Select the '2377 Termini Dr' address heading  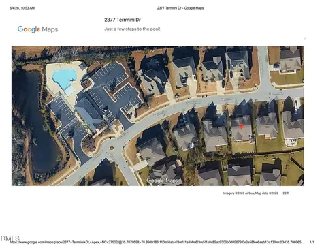[x=123, y=20]
